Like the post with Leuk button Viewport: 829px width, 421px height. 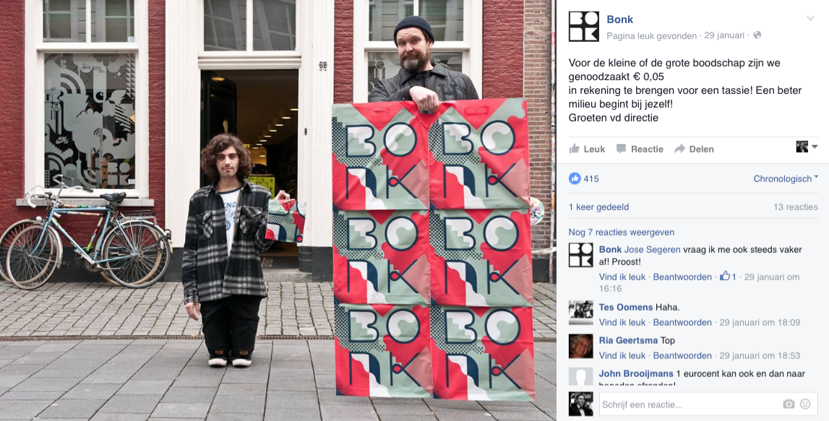[x=587, y=149]
